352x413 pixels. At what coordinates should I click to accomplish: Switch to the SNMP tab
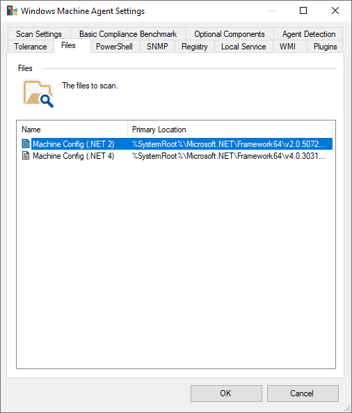(x=157, y=47)
